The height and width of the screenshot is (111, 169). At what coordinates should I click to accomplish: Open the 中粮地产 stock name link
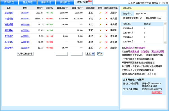point(9,36)
